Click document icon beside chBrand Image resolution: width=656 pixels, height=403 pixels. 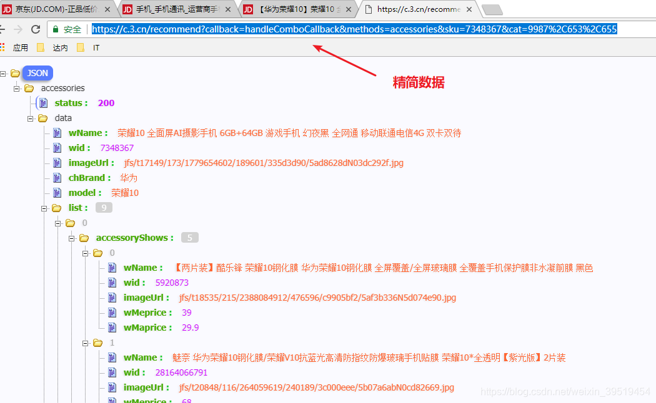point(57,178)
